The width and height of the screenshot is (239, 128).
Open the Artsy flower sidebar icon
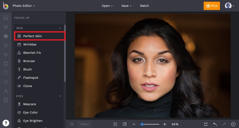point(6,54)
